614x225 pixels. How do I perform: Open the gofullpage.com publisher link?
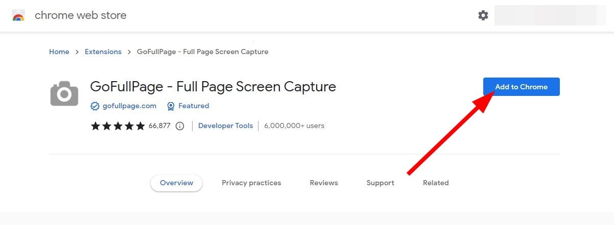point(129,106)
